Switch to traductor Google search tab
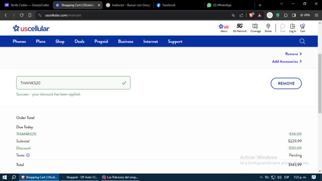Viewport: 322px width, 181px height. (x=128, y=5)
